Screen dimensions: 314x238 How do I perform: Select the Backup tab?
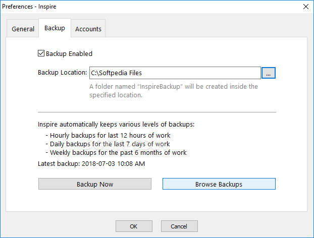(55, 28)
